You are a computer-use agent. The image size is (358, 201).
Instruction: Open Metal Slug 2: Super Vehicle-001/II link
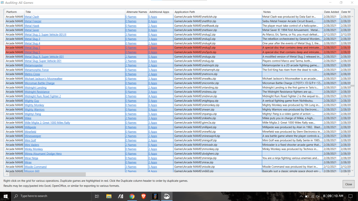click(x=45, y=35)
